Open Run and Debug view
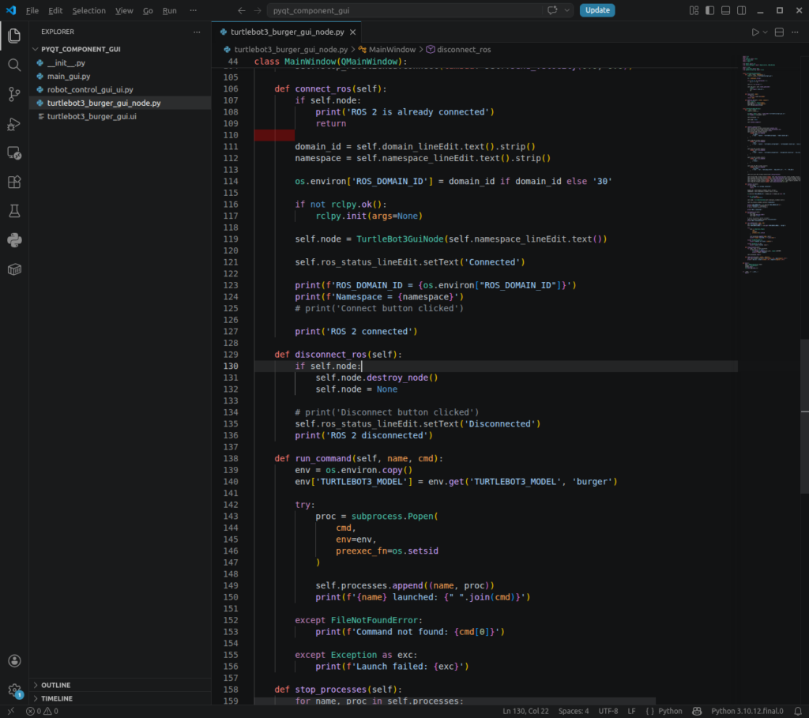Screen dimensions: 809x718 pos(14,124)
